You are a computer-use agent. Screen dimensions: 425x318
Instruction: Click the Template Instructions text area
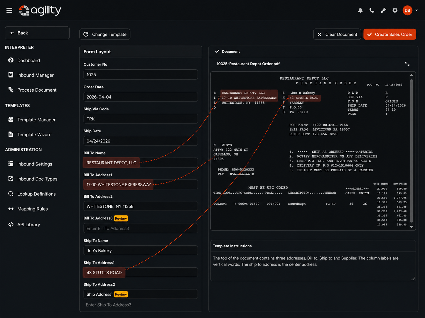click(x=313, y=266)
